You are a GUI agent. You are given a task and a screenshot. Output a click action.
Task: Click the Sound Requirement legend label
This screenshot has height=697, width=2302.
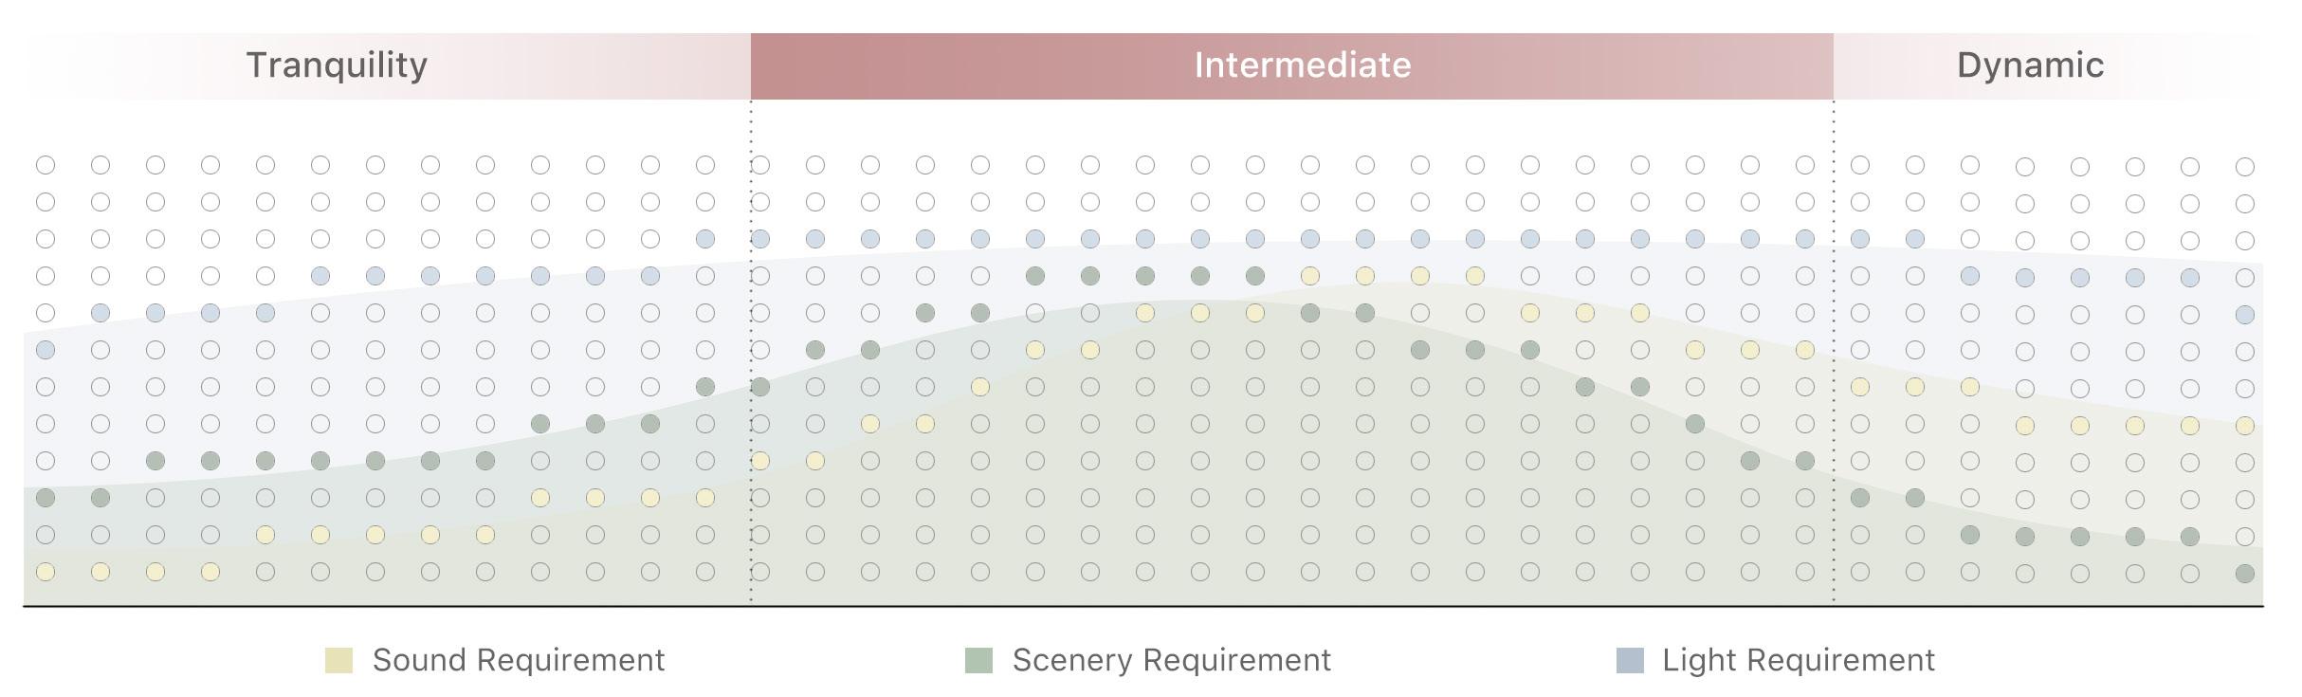[519, 660]
